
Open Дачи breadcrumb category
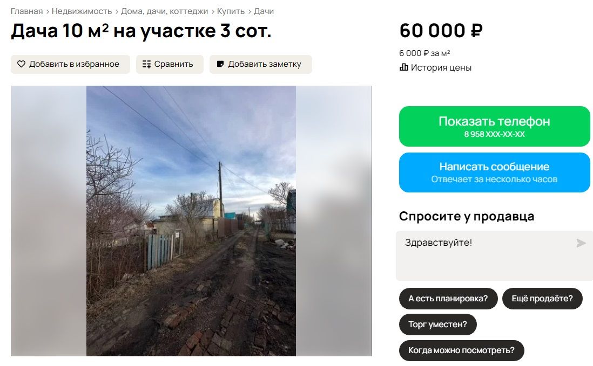click(264, 11)
